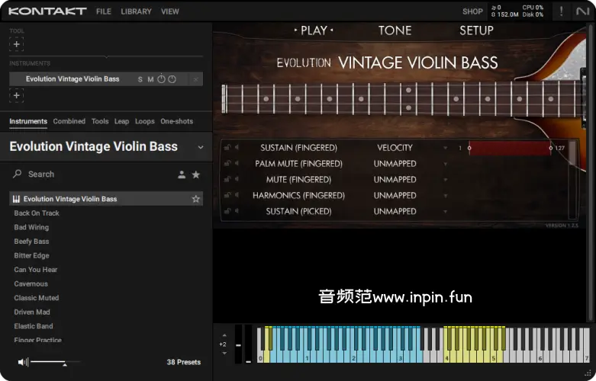This screenshot has height=381, width=596.
Task: Mute the Evolution Vintage Violin Bass instrument
Action: point(150,79)
